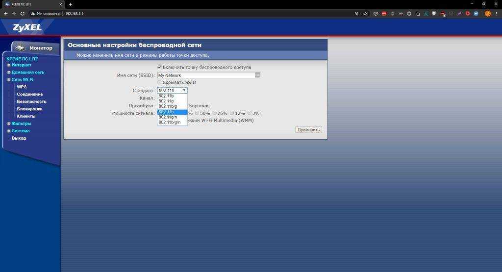Click the orange profile avatar icon
This screenshot has height=272, width=502.
coord(488,14)
